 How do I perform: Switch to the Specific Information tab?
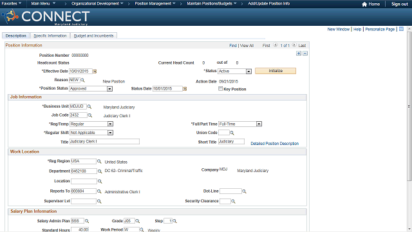[x=50, y=36]
